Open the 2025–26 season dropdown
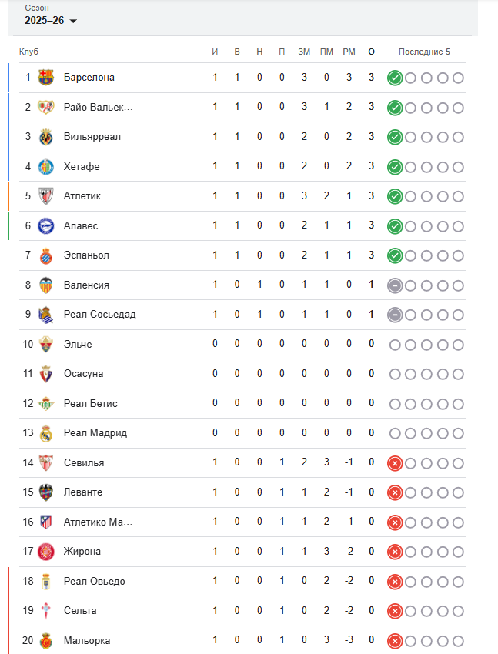Image resolution: width=498 pixels, height=654 pixels. (51, 21)
